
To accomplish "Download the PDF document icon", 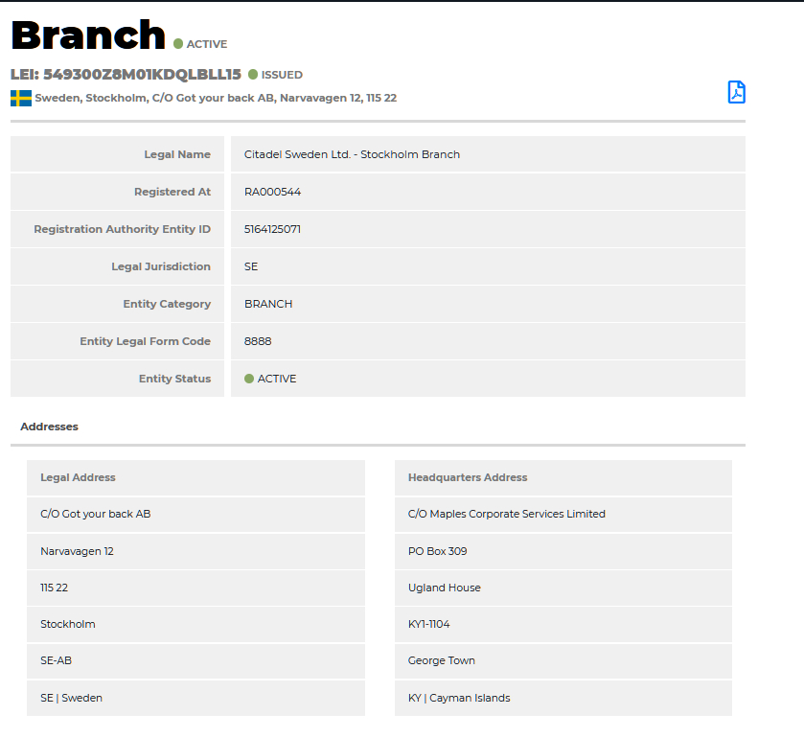I will tap(736, 92).
